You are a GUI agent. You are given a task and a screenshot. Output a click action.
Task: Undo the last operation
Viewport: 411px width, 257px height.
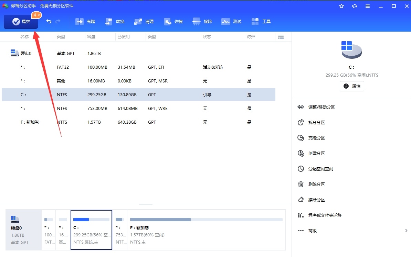click(x=49, y=21)
